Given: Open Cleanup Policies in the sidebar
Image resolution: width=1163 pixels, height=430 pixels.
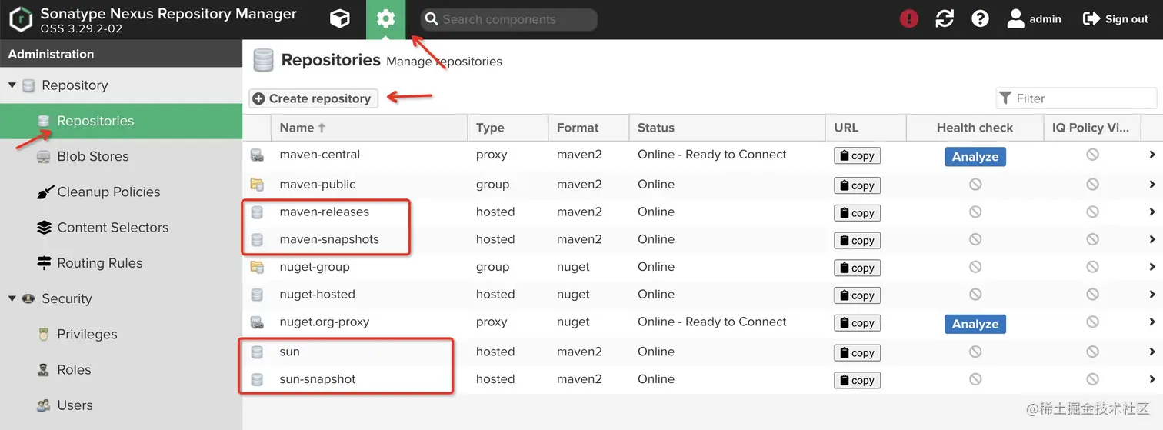Looking at the screenshot, I should tap(121, 192).
